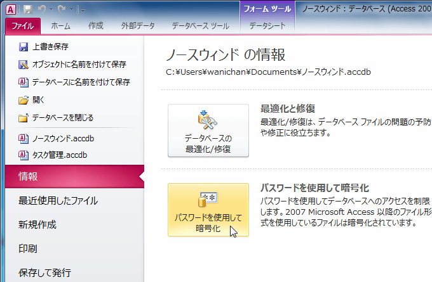This screenshot has width=432, height=282.
Task: Click the フォーム ツール contextual tab header
Action: coord(267,9)
